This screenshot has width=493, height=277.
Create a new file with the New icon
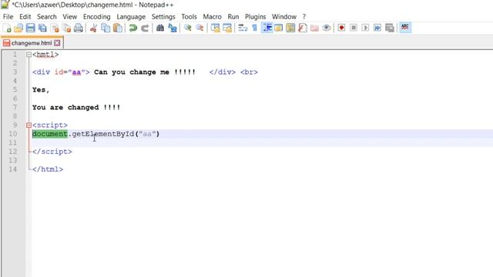(x=7, y=28)
